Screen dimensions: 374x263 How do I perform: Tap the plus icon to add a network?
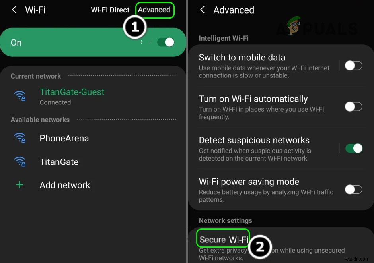pos(19,185)
